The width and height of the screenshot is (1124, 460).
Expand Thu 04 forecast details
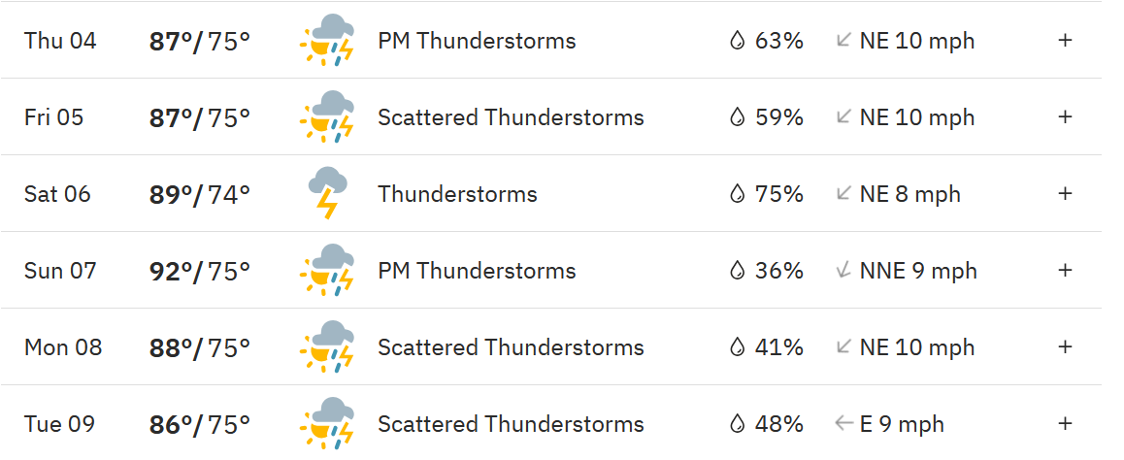coord(1065,41)
